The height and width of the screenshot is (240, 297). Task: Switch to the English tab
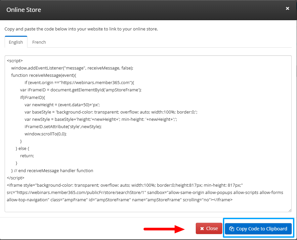[16, 42]
